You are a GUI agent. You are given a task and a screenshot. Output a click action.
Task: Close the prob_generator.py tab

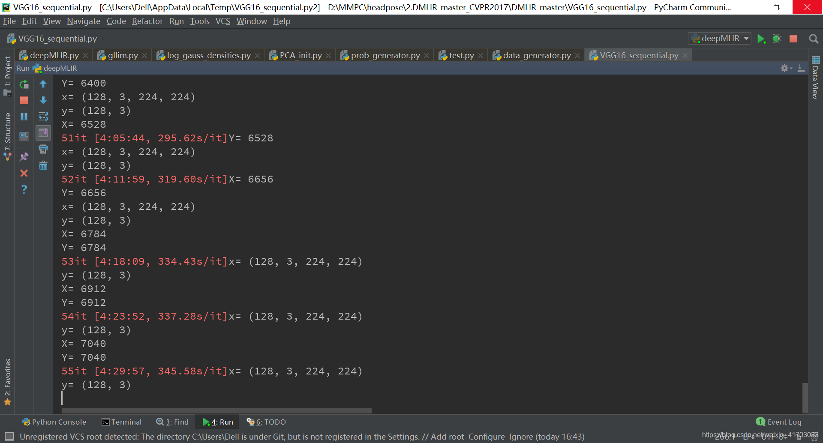click(427, 56)
